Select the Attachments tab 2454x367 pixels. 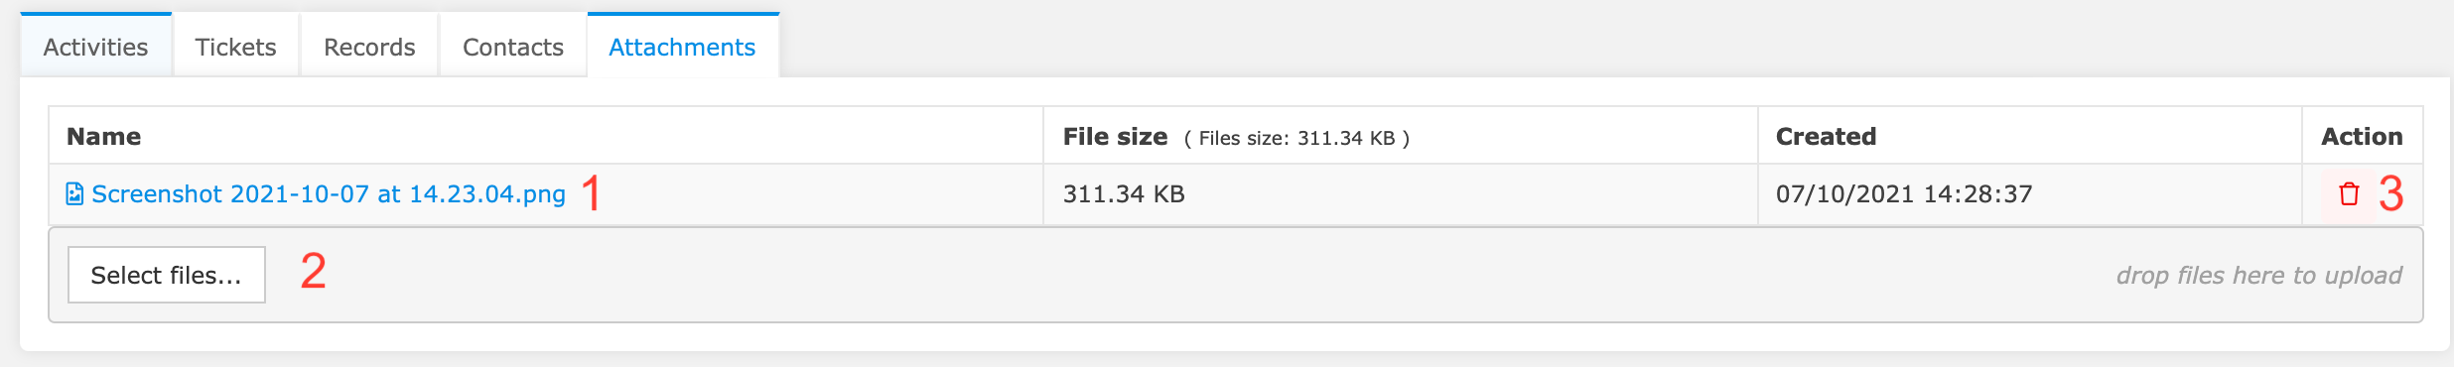[682, 46]
